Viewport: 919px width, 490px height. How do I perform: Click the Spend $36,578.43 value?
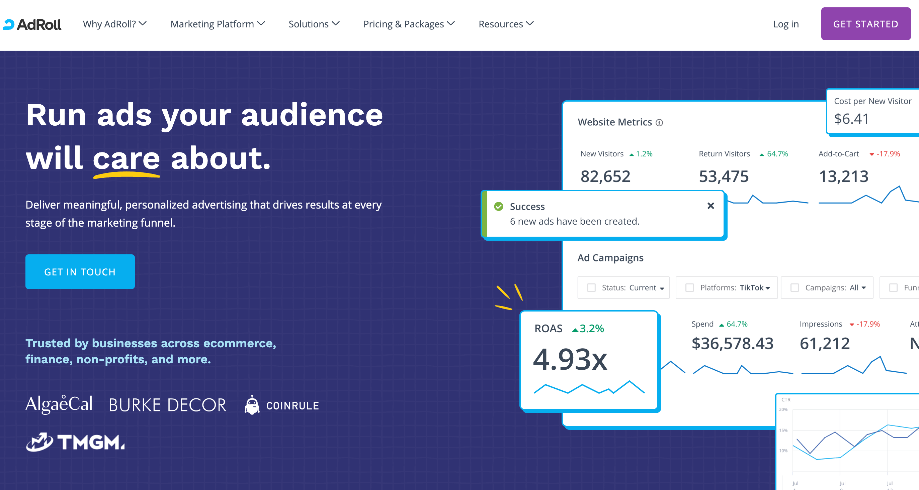click(732, 344)
